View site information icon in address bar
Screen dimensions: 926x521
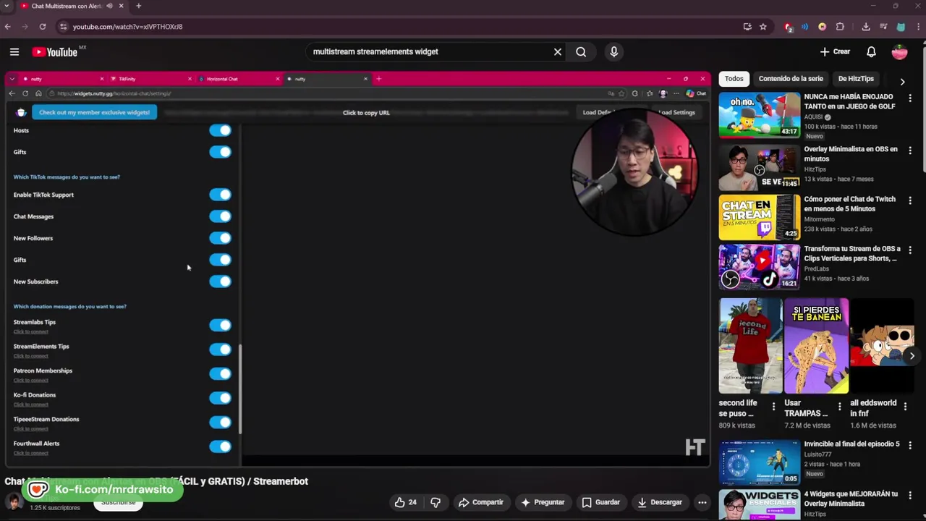(64, 27)
